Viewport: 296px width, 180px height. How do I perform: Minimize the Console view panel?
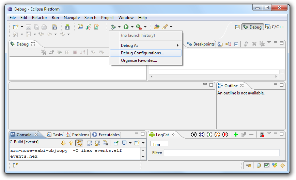tap(137, 133)
